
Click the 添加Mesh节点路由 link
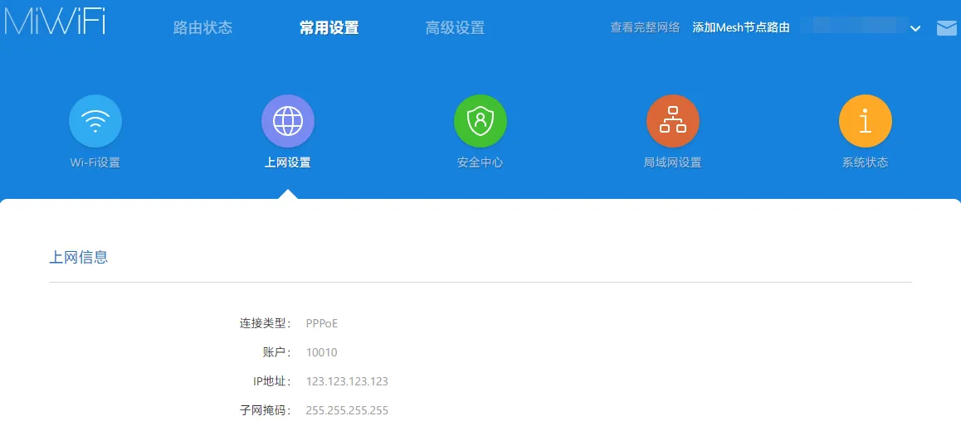741,27
